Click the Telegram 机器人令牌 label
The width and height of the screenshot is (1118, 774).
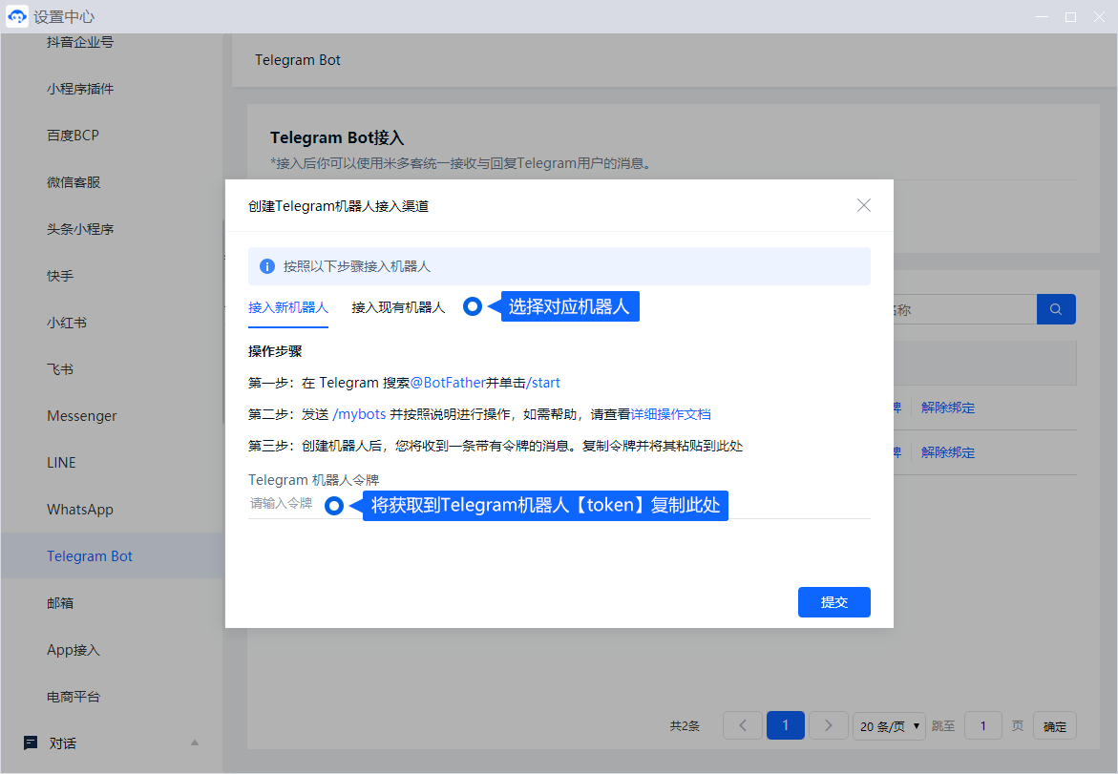[x=314, y=480]
